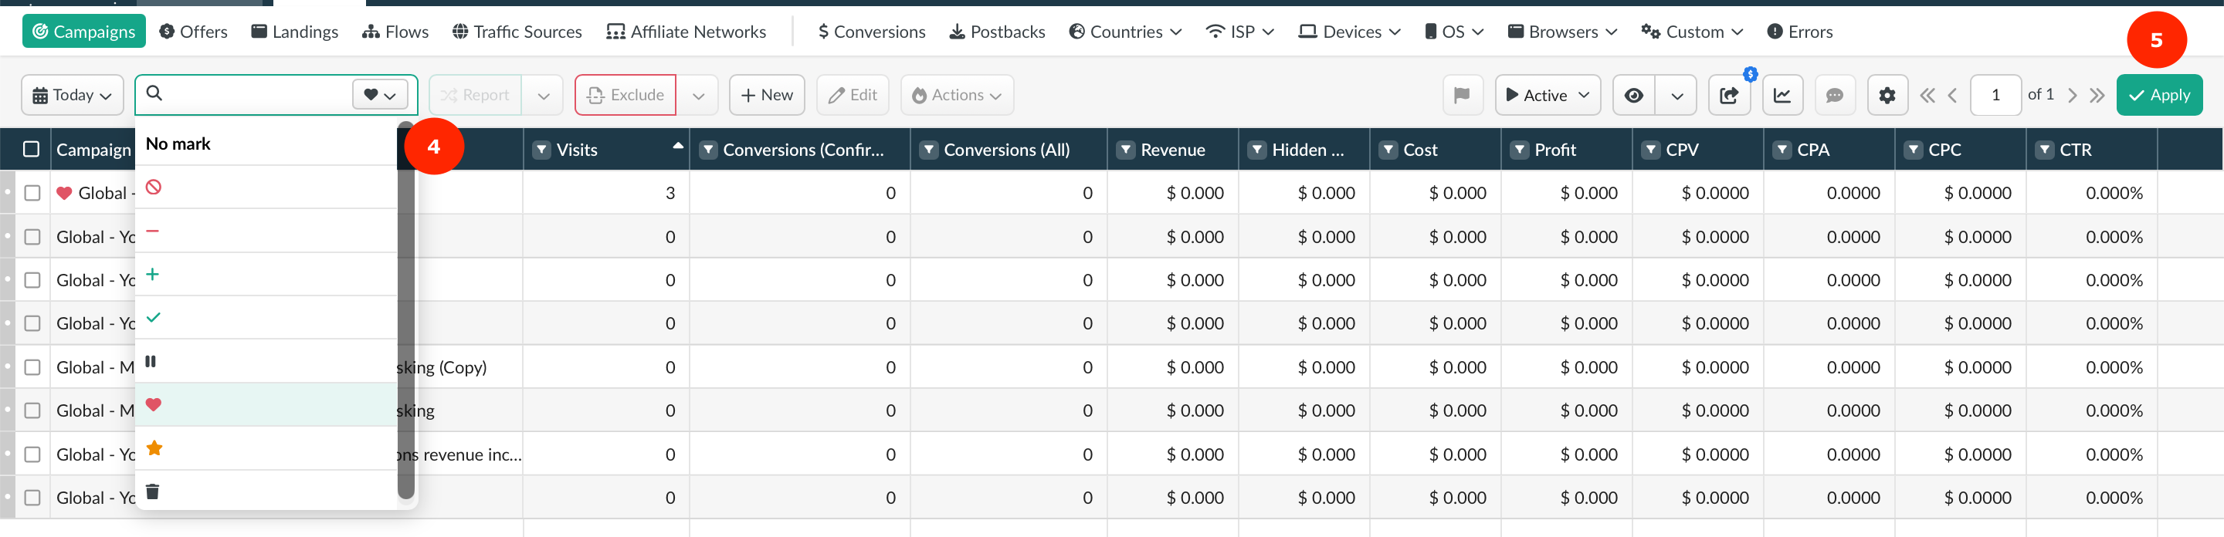
Task: Check the select-all header checkbox
Action: (x=31, y=149)
